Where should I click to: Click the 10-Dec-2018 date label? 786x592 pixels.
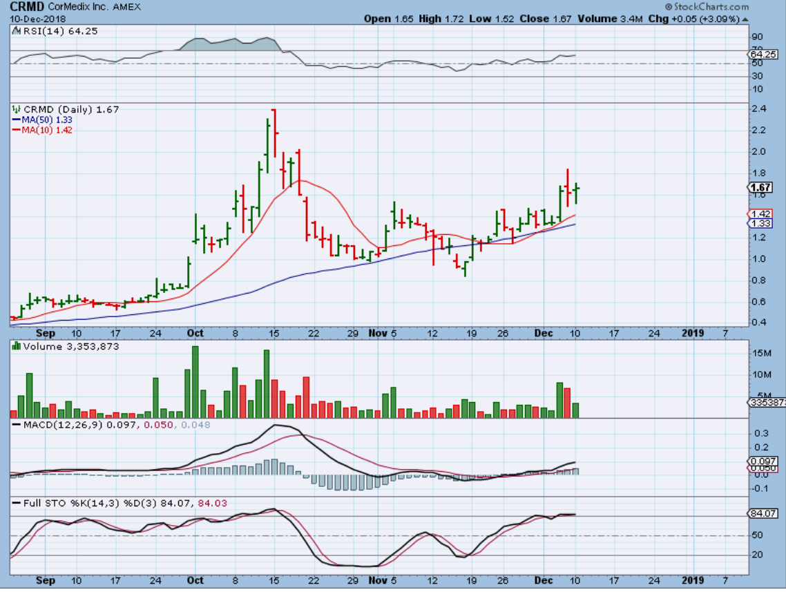click(x=38, y=19)
